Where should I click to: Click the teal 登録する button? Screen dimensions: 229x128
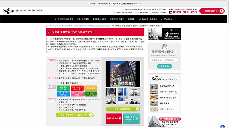164,67
